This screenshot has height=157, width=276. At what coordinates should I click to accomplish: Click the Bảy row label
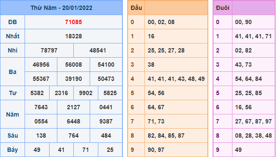pyautogui.click(x=13, y=150)
